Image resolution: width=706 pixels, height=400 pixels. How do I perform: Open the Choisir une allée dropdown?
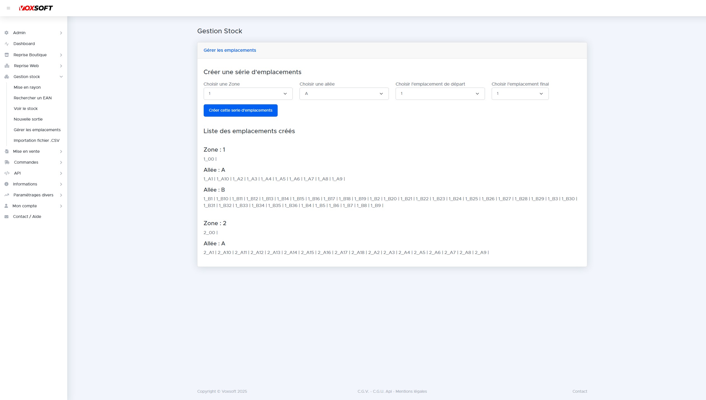(x=344, y=94)
